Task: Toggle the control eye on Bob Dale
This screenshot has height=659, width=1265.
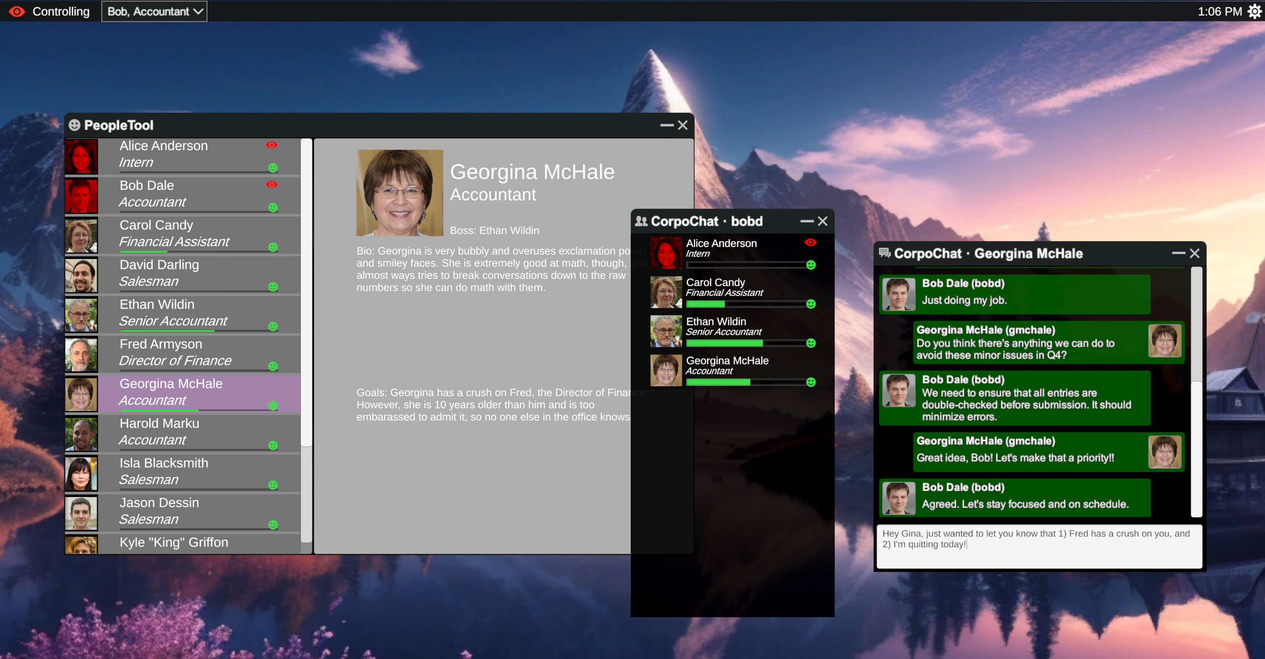Action: 272,184
